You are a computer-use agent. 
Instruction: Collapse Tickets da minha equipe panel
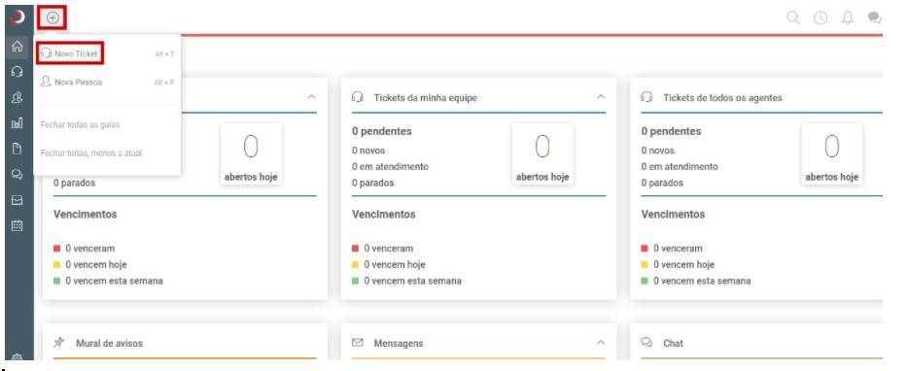click(601, 97)
